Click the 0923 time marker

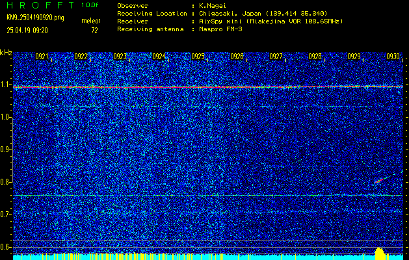point(120,57)
